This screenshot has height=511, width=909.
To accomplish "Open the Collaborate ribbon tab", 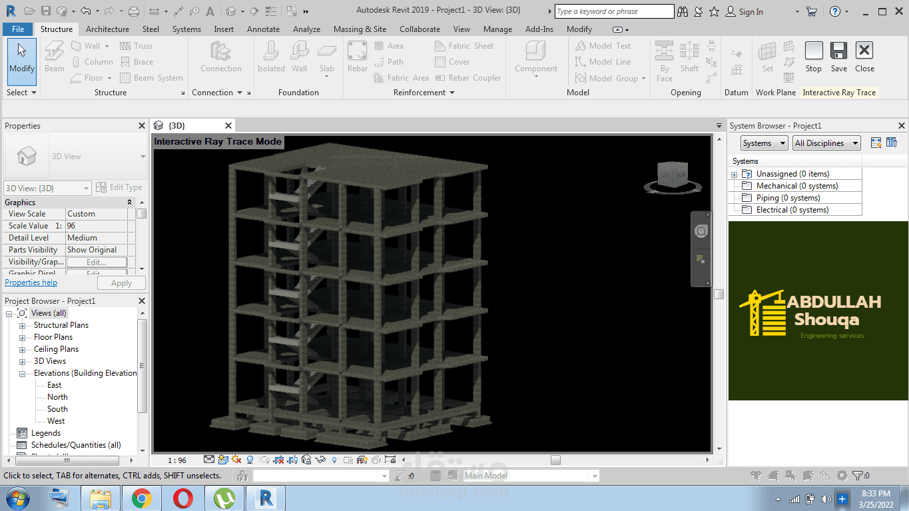I will (x=420, y=29).
